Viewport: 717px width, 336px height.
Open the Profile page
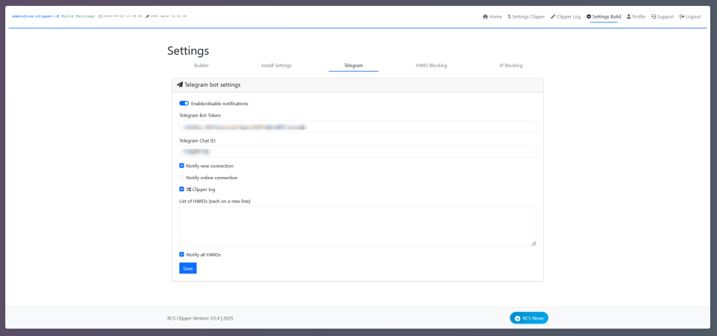[636, 16]
